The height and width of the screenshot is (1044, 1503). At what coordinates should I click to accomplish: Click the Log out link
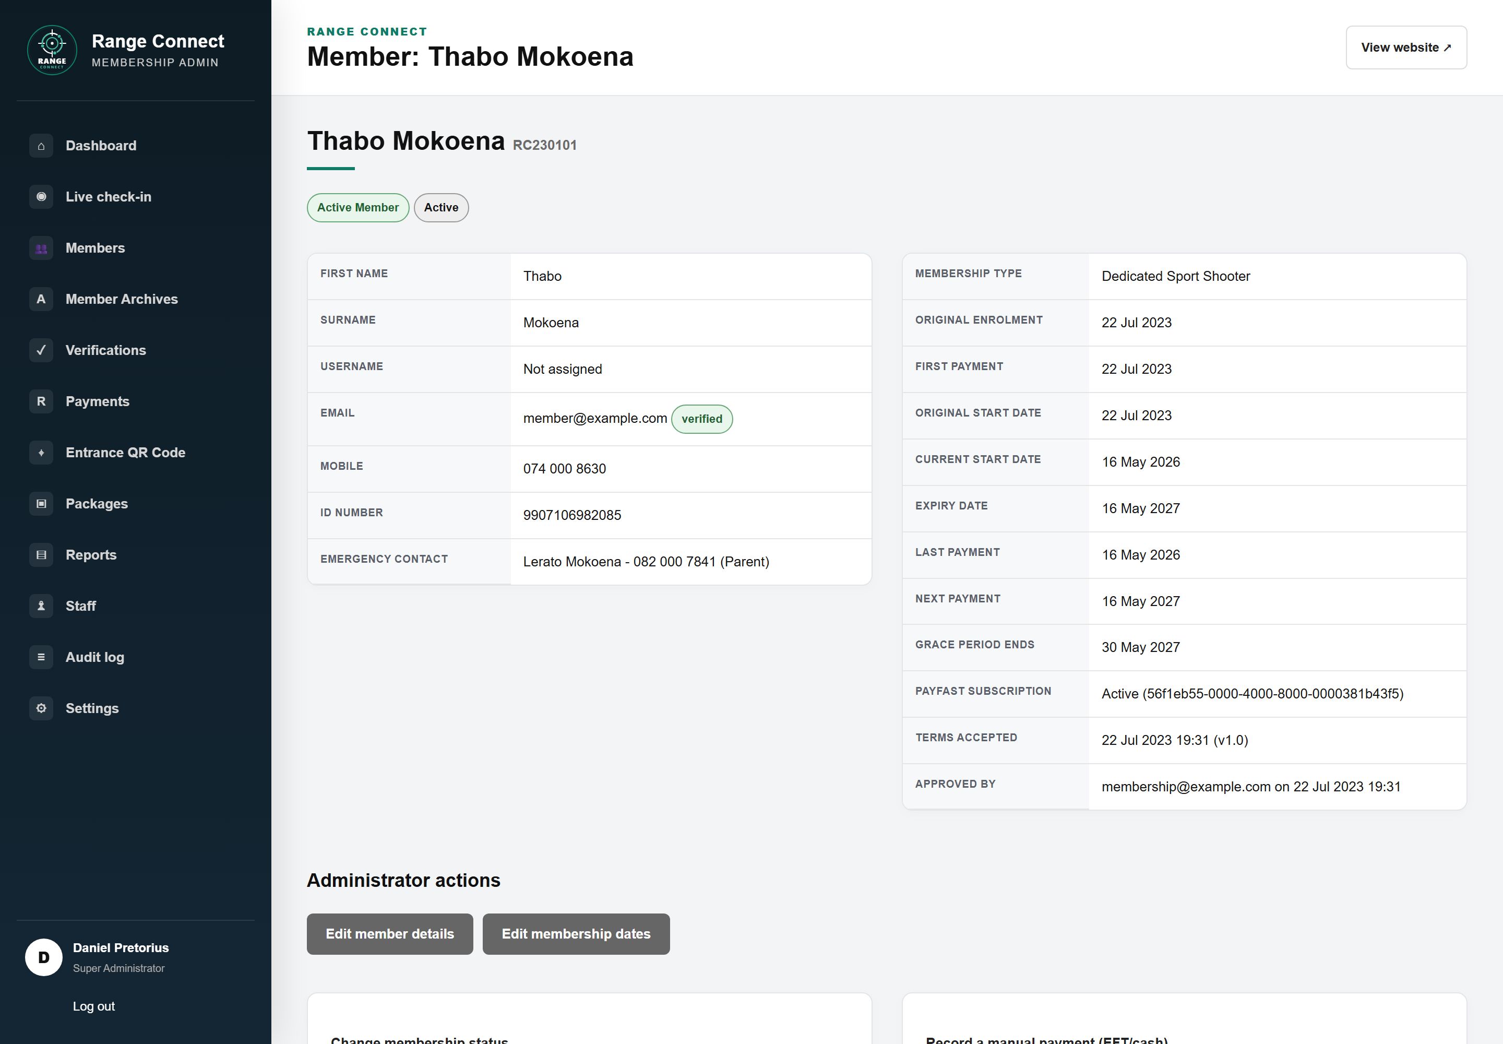point(93,1006)
